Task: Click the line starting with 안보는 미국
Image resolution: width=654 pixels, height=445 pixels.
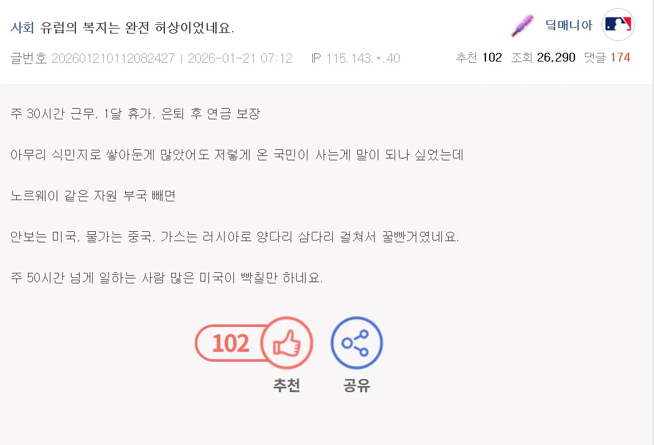Action: click(234, 237)
